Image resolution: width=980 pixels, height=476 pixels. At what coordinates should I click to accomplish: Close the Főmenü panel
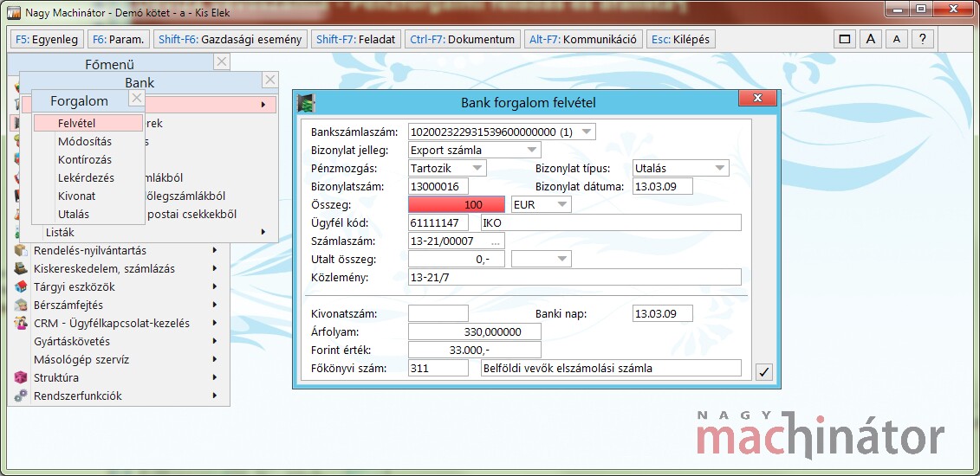[x=222, y=61]
